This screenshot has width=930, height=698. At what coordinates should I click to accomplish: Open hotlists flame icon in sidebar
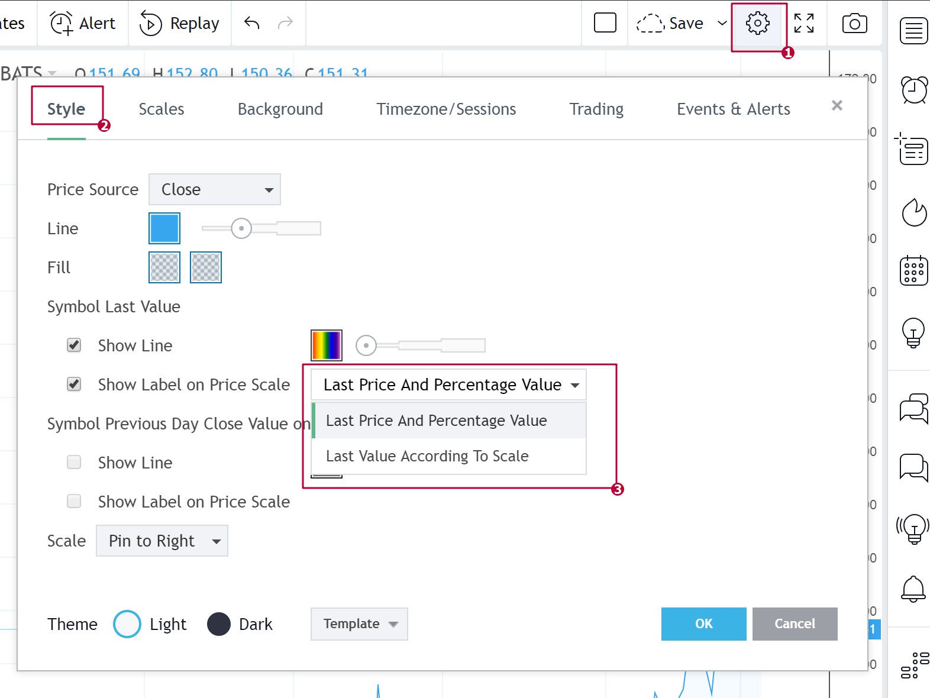914,212
